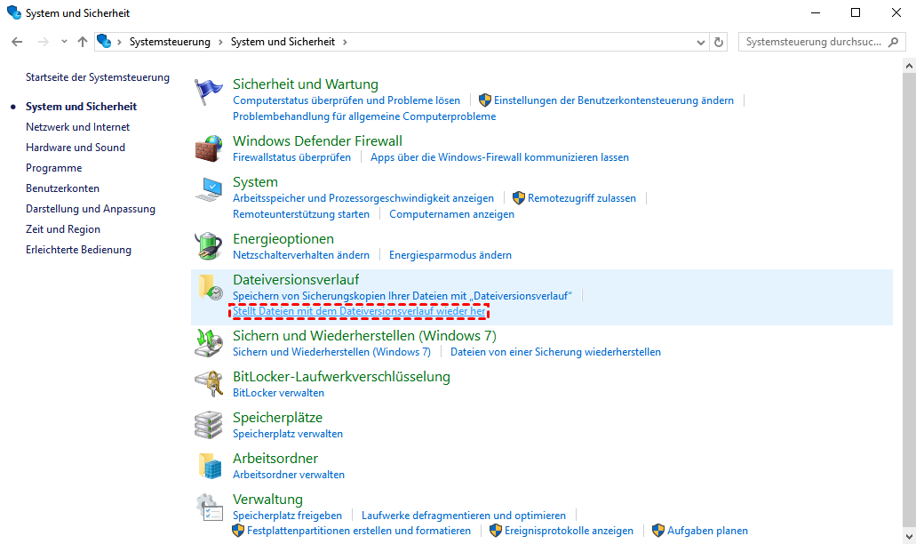The width and height of the screenshot is (916, 544).
Task: Open the Energieoptionen battery icon
Action: [x=209, y=246]
